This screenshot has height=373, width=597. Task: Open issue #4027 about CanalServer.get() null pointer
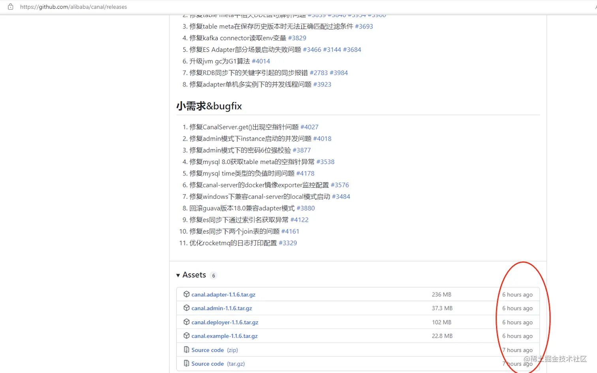pyautogui.click(x=309, y=127)
